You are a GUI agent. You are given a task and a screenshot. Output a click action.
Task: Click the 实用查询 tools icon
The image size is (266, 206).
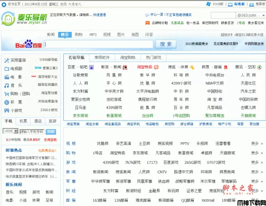tap(7, 60)
